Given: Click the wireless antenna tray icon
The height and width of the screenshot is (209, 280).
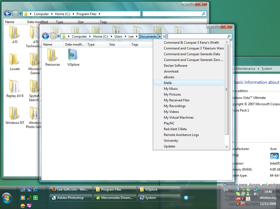Looking at the screenshot, I should (248, 199).
